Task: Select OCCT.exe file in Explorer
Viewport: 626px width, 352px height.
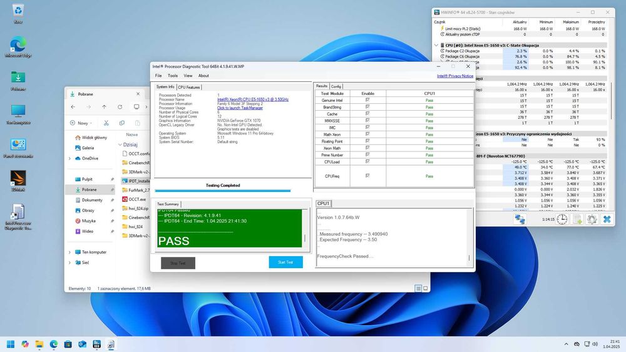Action: click(137, 199)
